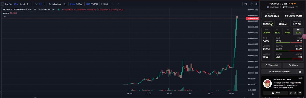Collapse the indicator legend chevron
Viewport: 306px width, 98px height.
click(x=5, y=17)
